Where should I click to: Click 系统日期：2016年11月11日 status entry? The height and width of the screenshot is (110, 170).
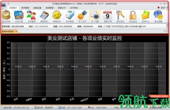coord(15,108)
